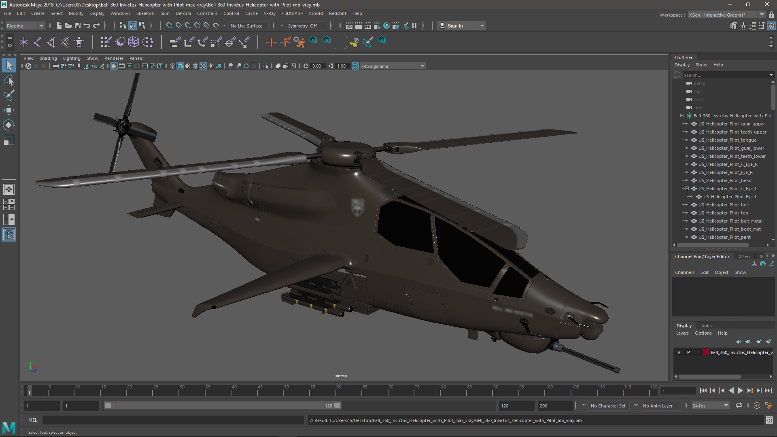
Task: Activate the Paint selection tool
Action: pos(9,95)
